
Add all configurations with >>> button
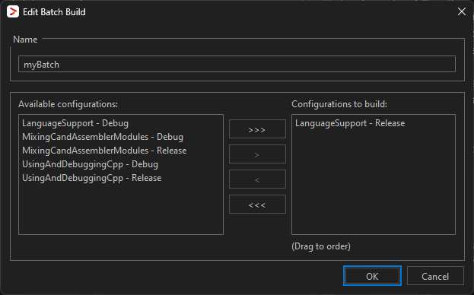tap(257, 129)
